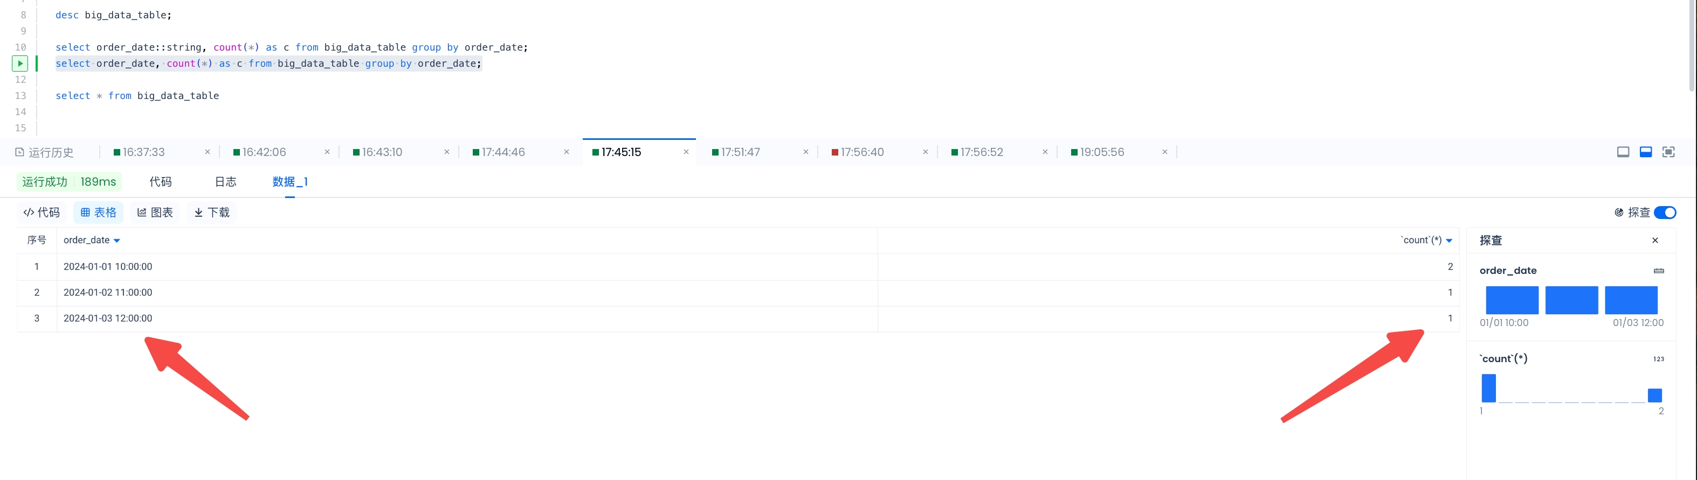Select the 16:42:06 run tab
1697x480 pixels.
click(x=264, y=152)
